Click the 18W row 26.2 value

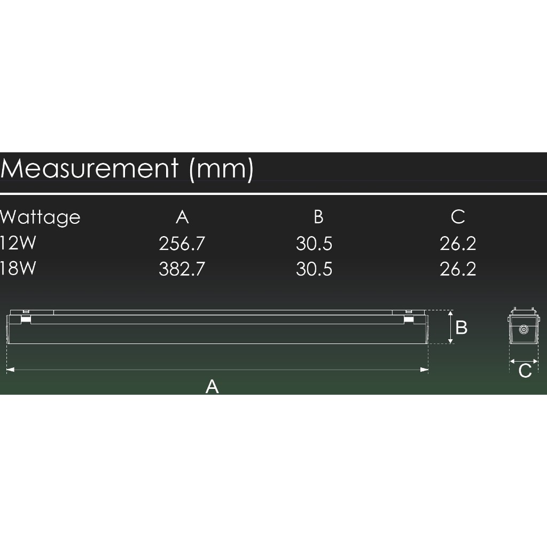pyautogui.click(x=458, y=269)
